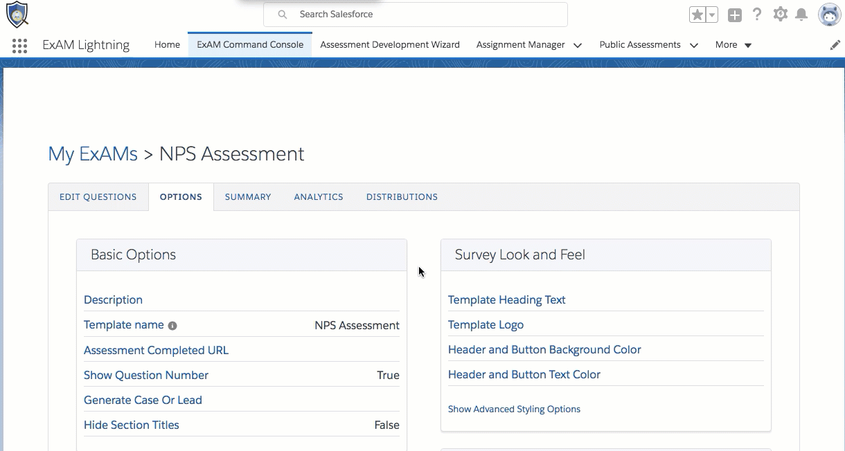
Task: Click the Favorites star icon
Action: coord(697,15)
